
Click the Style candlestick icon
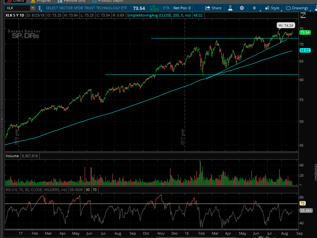[267, 8]
